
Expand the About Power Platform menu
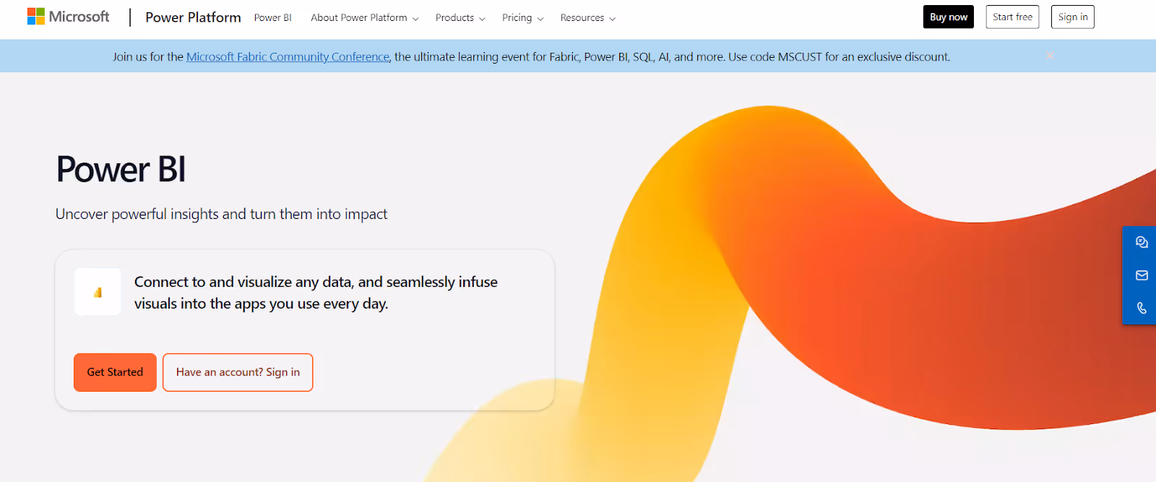(x=364, y=17)
